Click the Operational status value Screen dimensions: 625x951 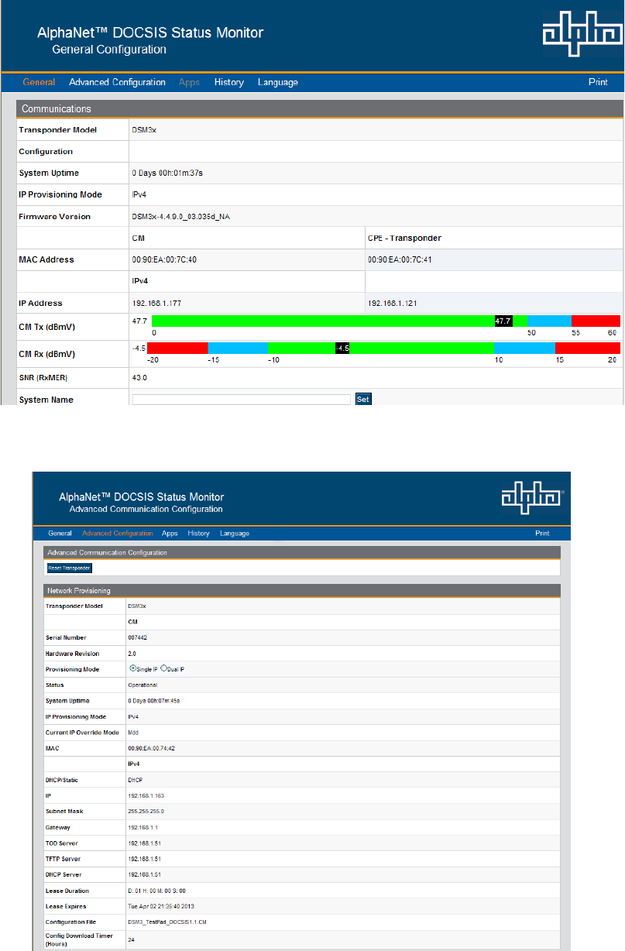coord(143,685)
